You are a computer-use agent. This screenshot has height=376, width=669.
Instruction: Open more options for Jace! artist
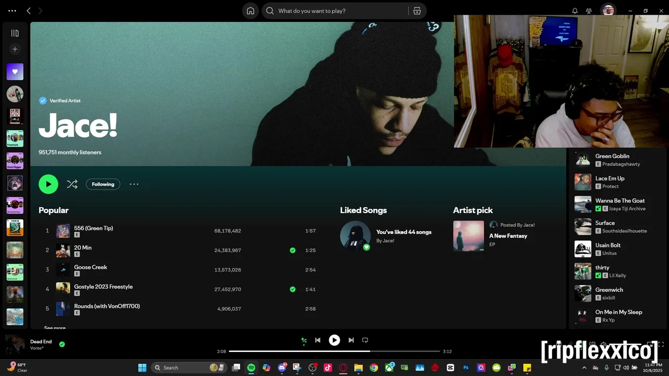[x=134, y=184]
